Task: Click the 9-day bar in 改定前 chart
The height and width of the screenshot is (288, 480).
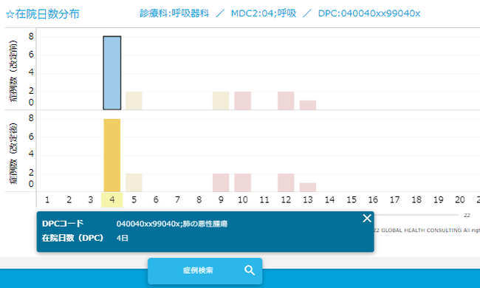Action: pyautogui.click(x=221, y=100)
